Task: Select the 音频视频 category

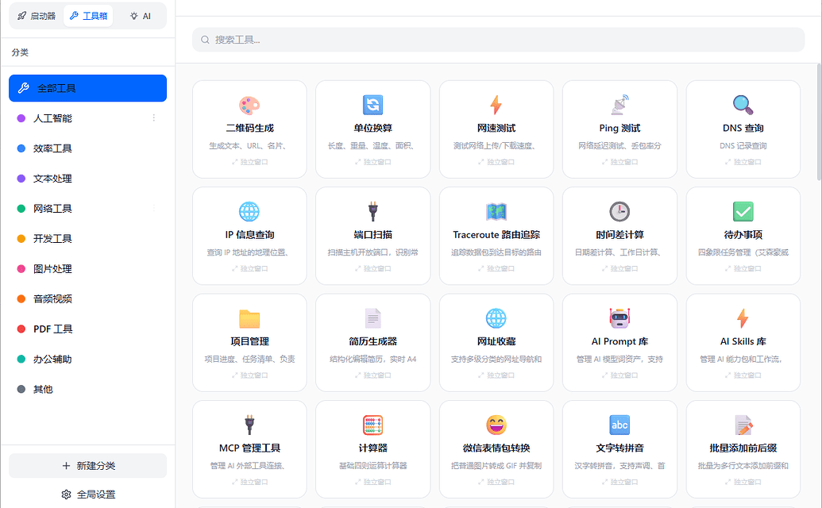Action: [87, 299]
